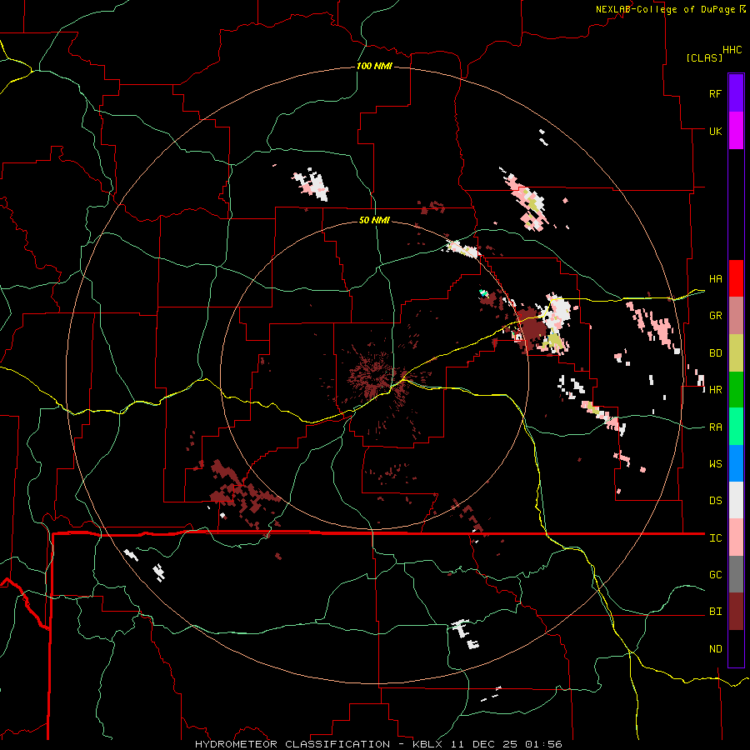Click the IC legend label
The width and height of the screenshot is (750, 750).
pyautogui.click(x=715, y=538)
